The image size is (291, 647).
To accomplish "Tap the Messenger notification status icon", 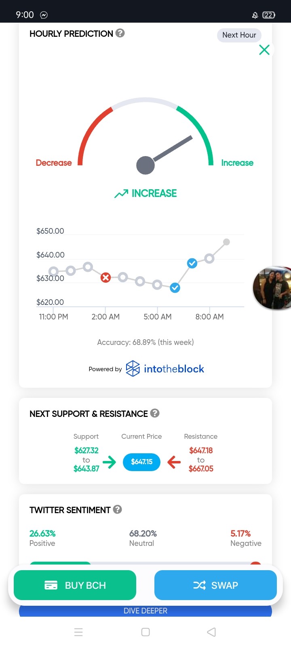I will click(44, 15).
